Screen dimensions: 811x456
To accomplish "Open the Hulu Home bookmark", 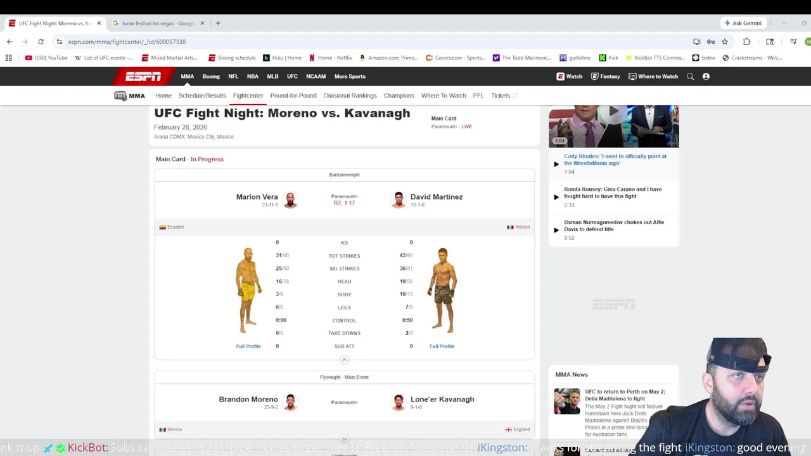I will [282, 58].
